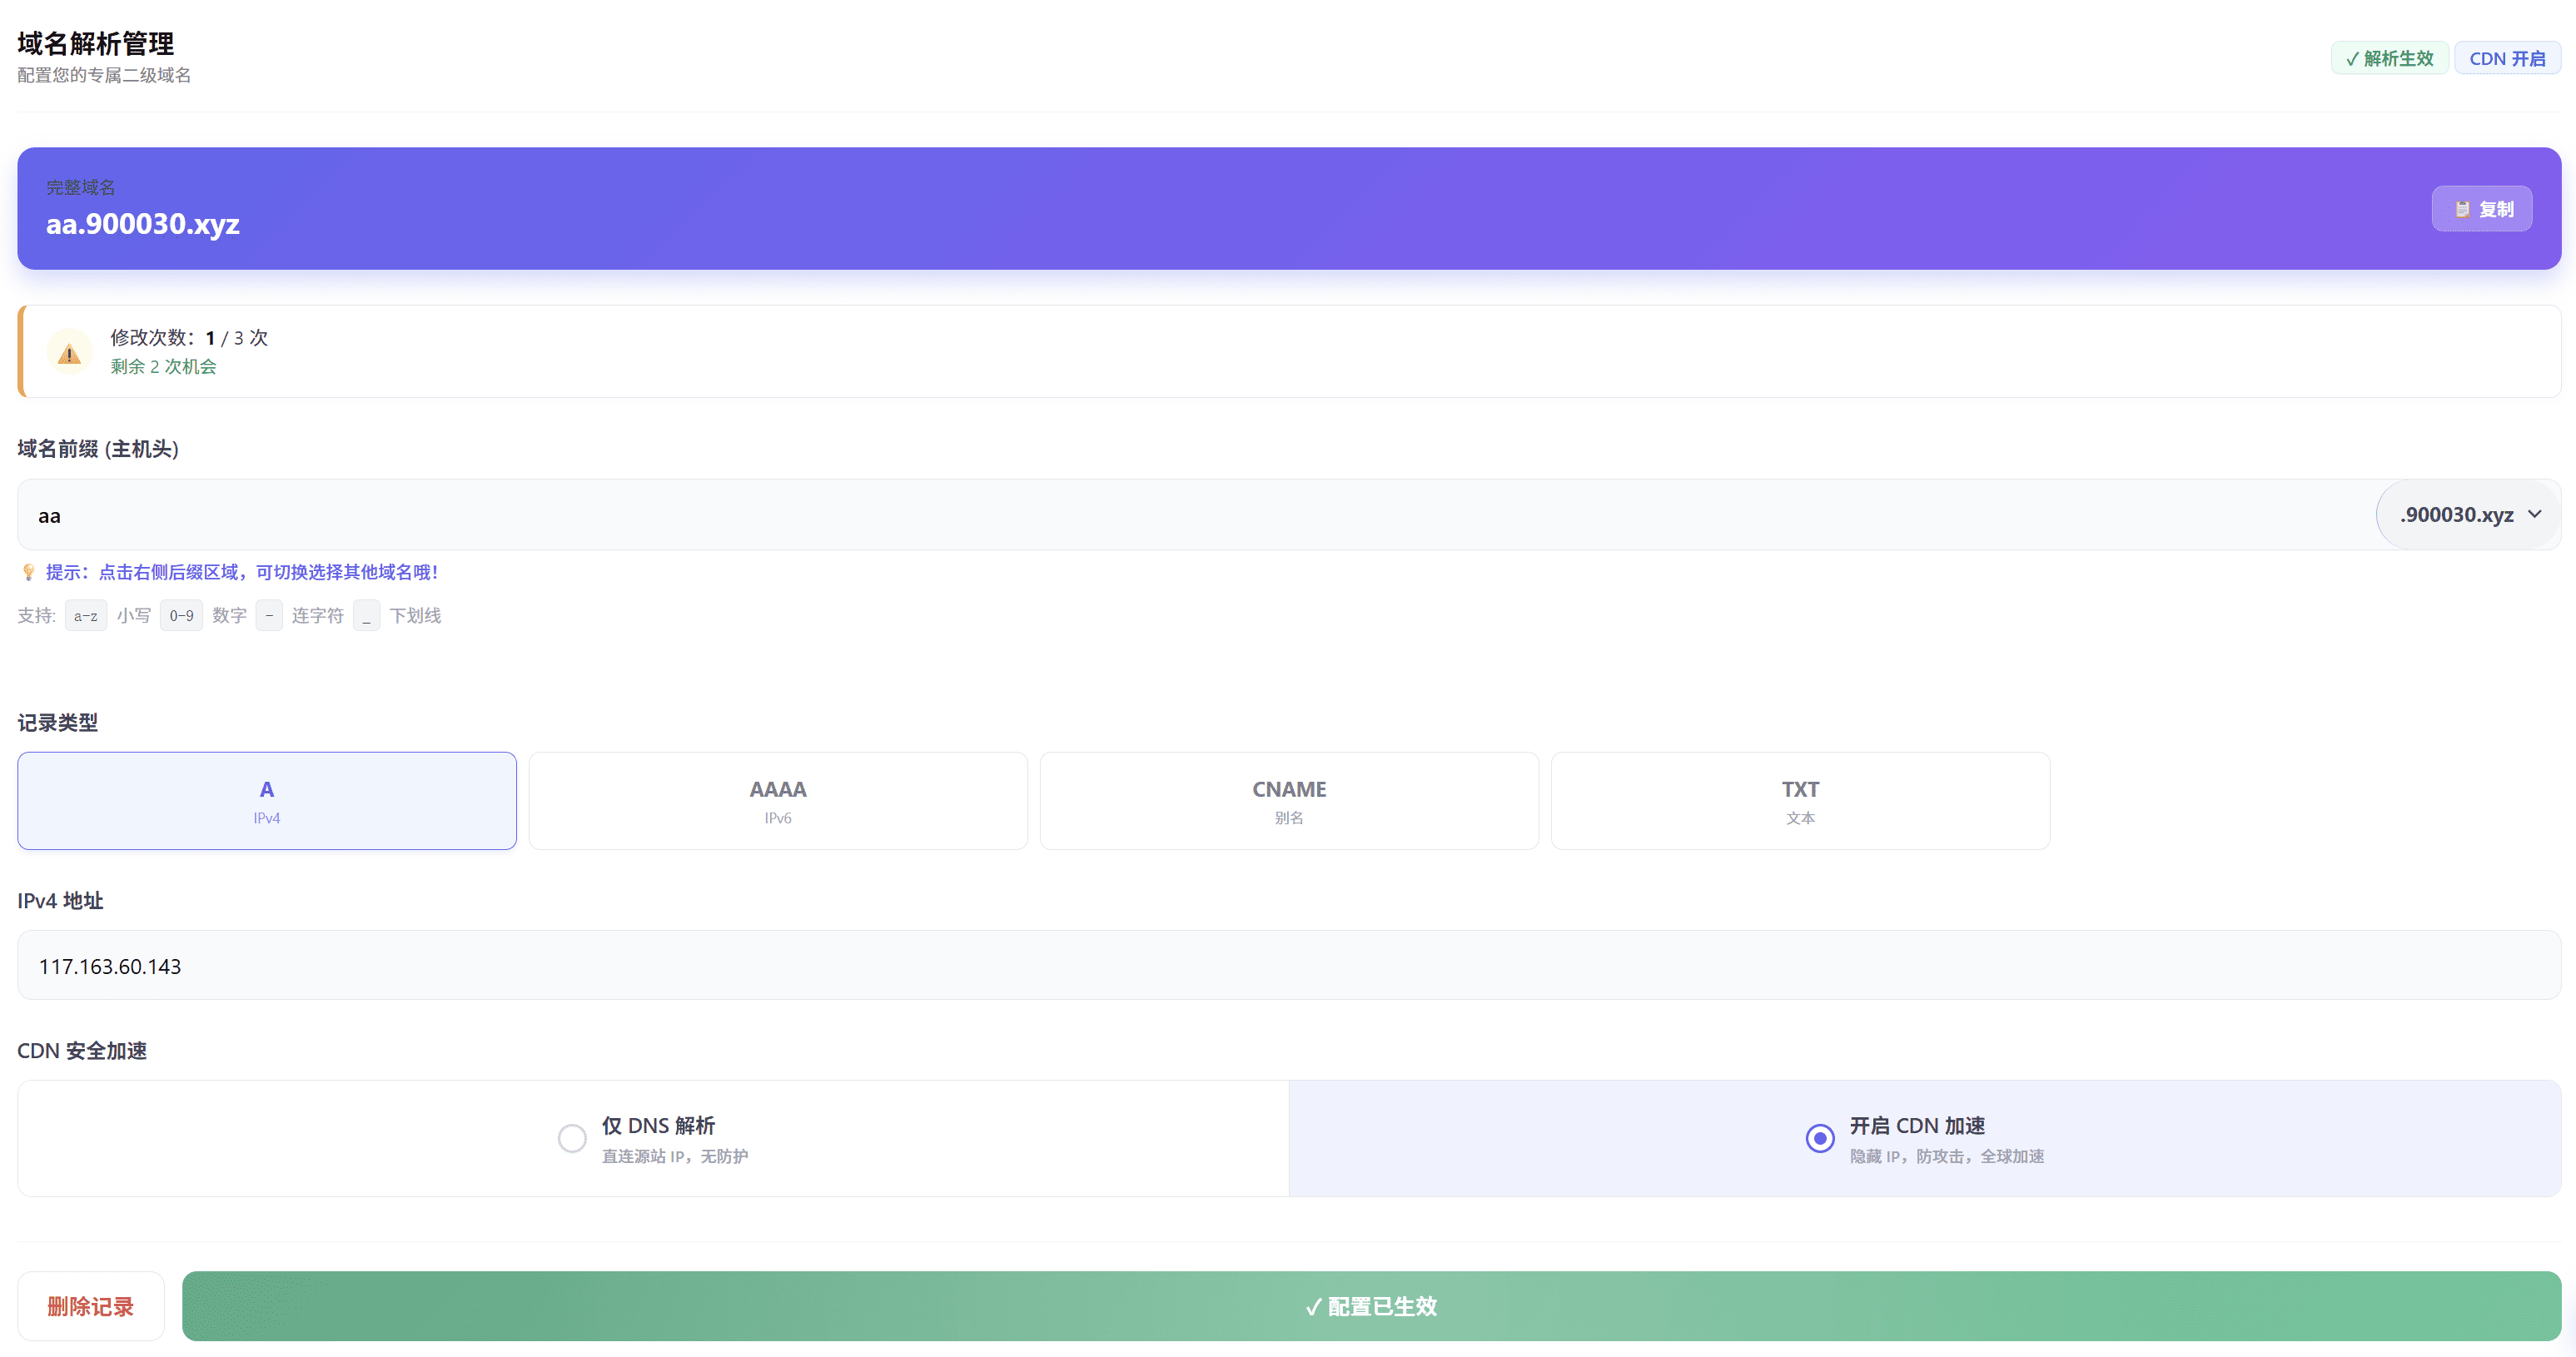The width and height of the screenshot is (2576, 1357).
Task: Click the underscore character hint badge
Action: coord(366,616)
